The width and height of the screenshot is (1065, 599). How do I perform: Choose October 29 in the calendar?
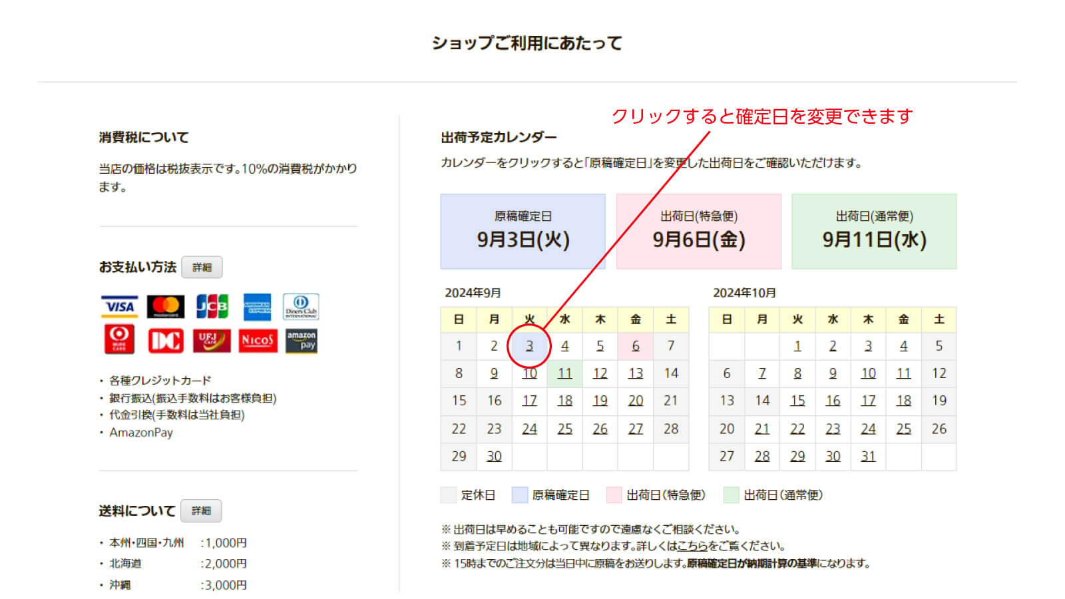point(797,457)
